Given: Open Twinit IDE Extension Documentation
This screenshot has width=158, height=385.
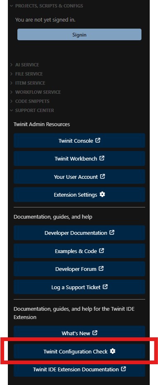Looking at the screenshot, I should tap(79, 369).
